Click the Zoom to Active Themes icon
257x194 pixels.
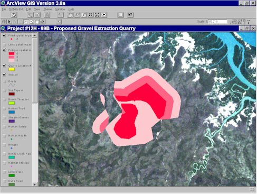pos(77,15)
